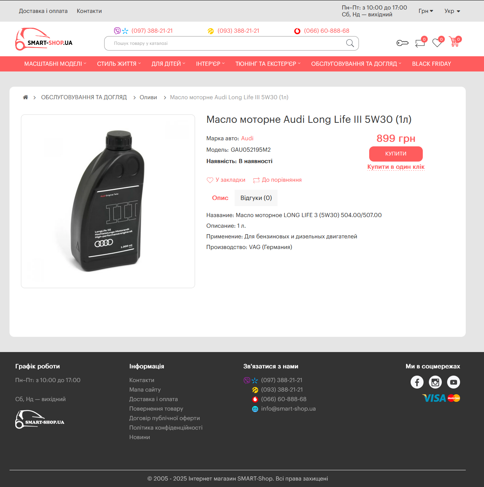The width and height of the screenshot is (484, 487).
Task: Add product to comparison with До порівняння
Action: tap(278, 180)
